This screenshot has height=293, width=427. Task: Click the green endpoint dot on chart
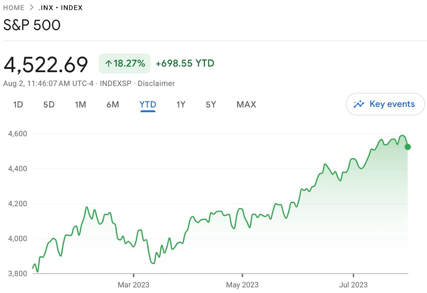(408, 147)
